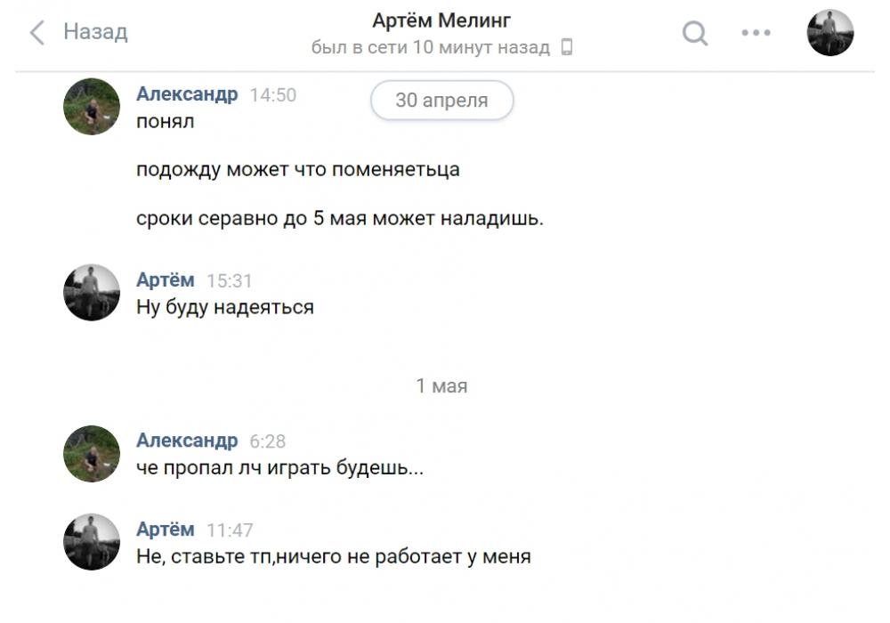Screen dimensions: 890x623
Task: Click sender name Артём at 11:47
Action: tap(165, 530)
